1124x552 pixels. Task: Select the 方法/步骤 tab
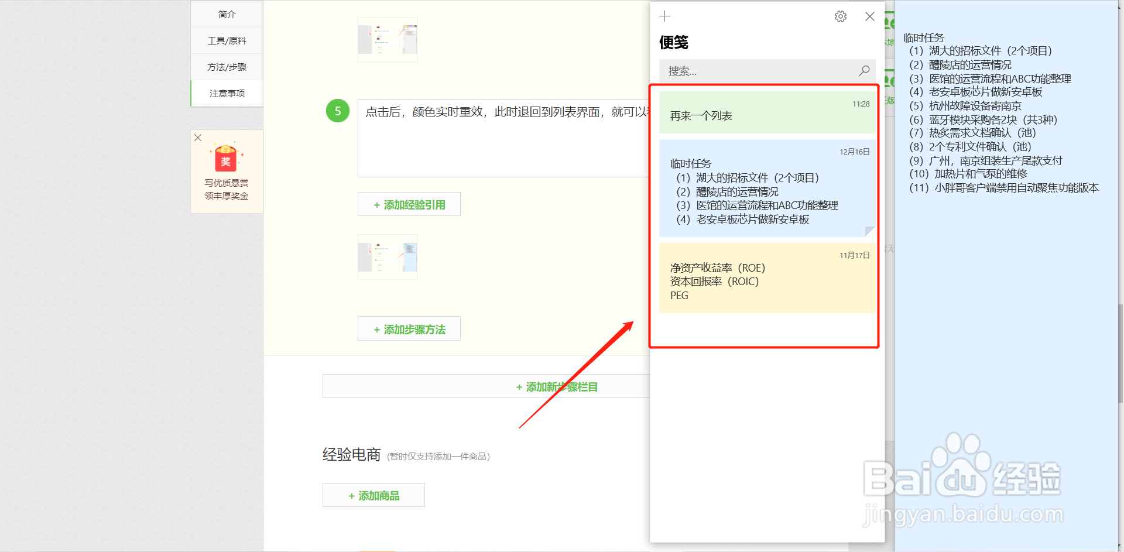[x=226, y=67]
